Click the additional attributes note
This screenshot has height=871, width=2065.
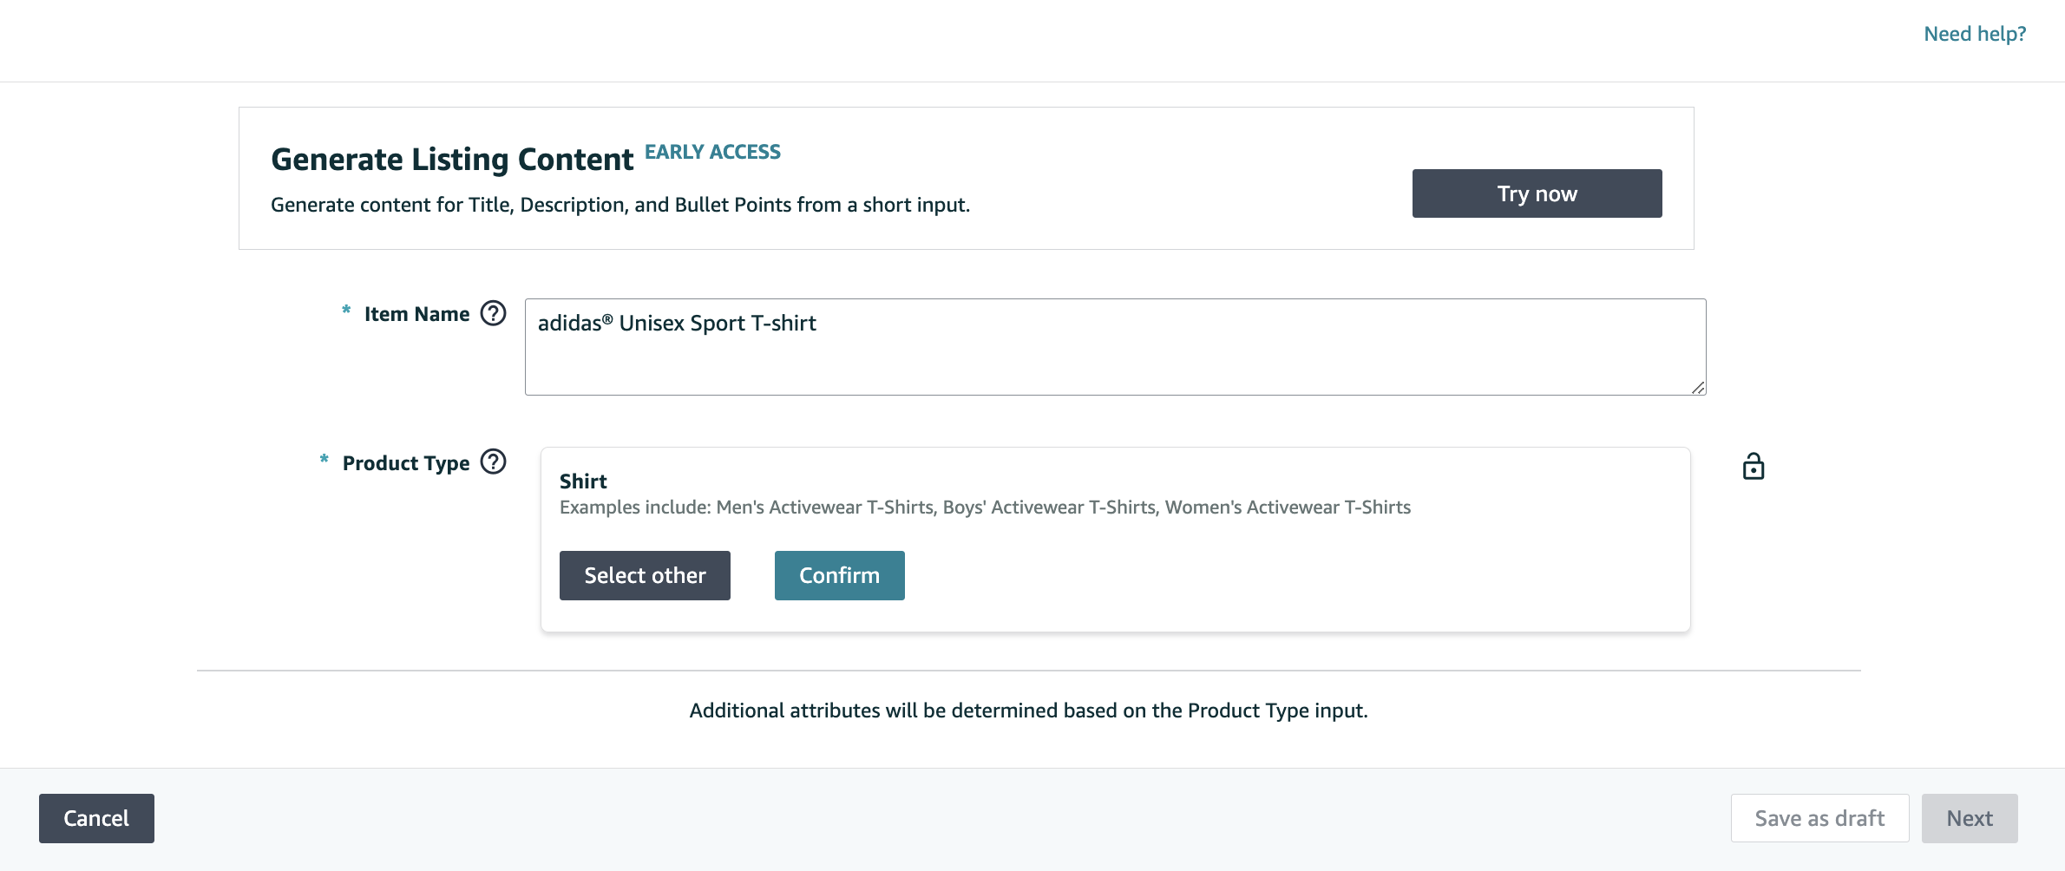pyautogui.click(x=1028, y=710)
